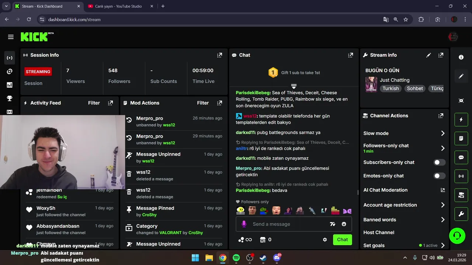Open Discord from the taskbar
The height and width of the screenshot is (265, 472).
tap(277, 258)
